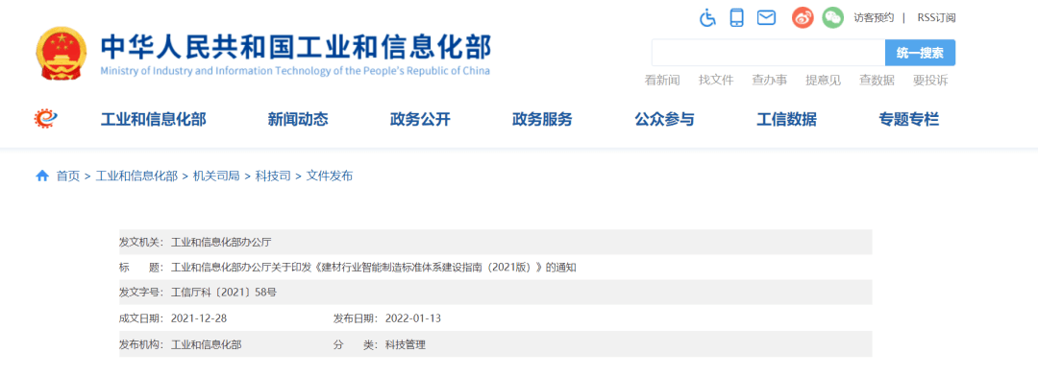Click the email envelope icon
Viewport: 1038px width, 376px height.
766,18
